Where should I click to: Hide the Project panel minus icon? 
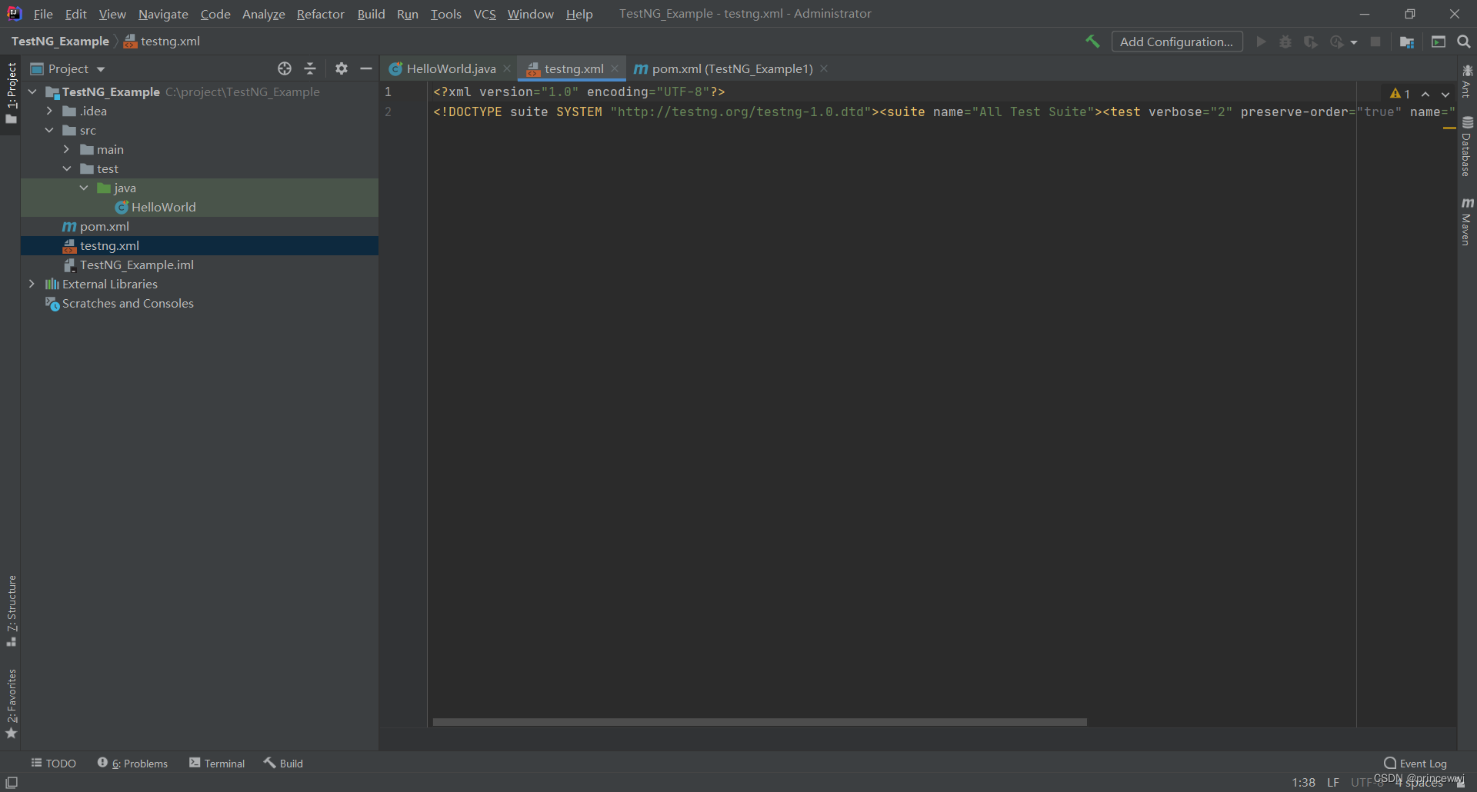click(x=366, y=68)
